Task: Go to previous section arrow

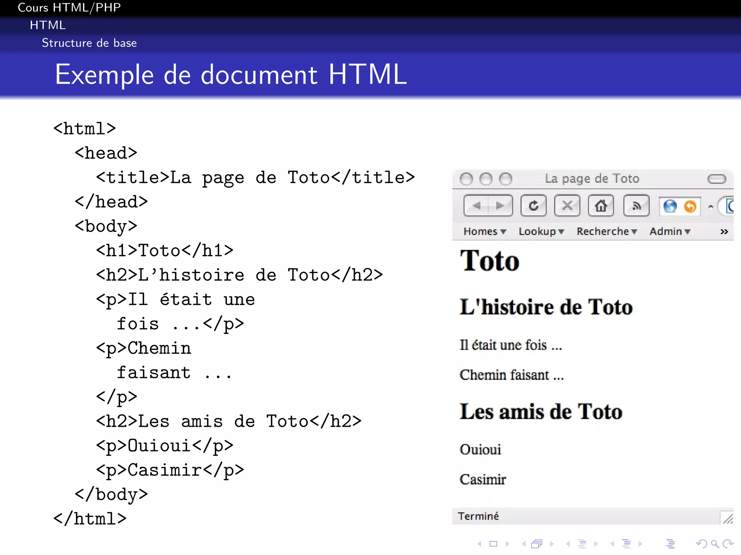Action: 612,544
